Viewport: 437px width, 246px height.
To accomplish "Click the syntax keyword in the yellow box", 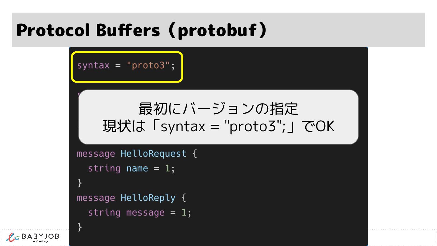I will pos(93,66).
